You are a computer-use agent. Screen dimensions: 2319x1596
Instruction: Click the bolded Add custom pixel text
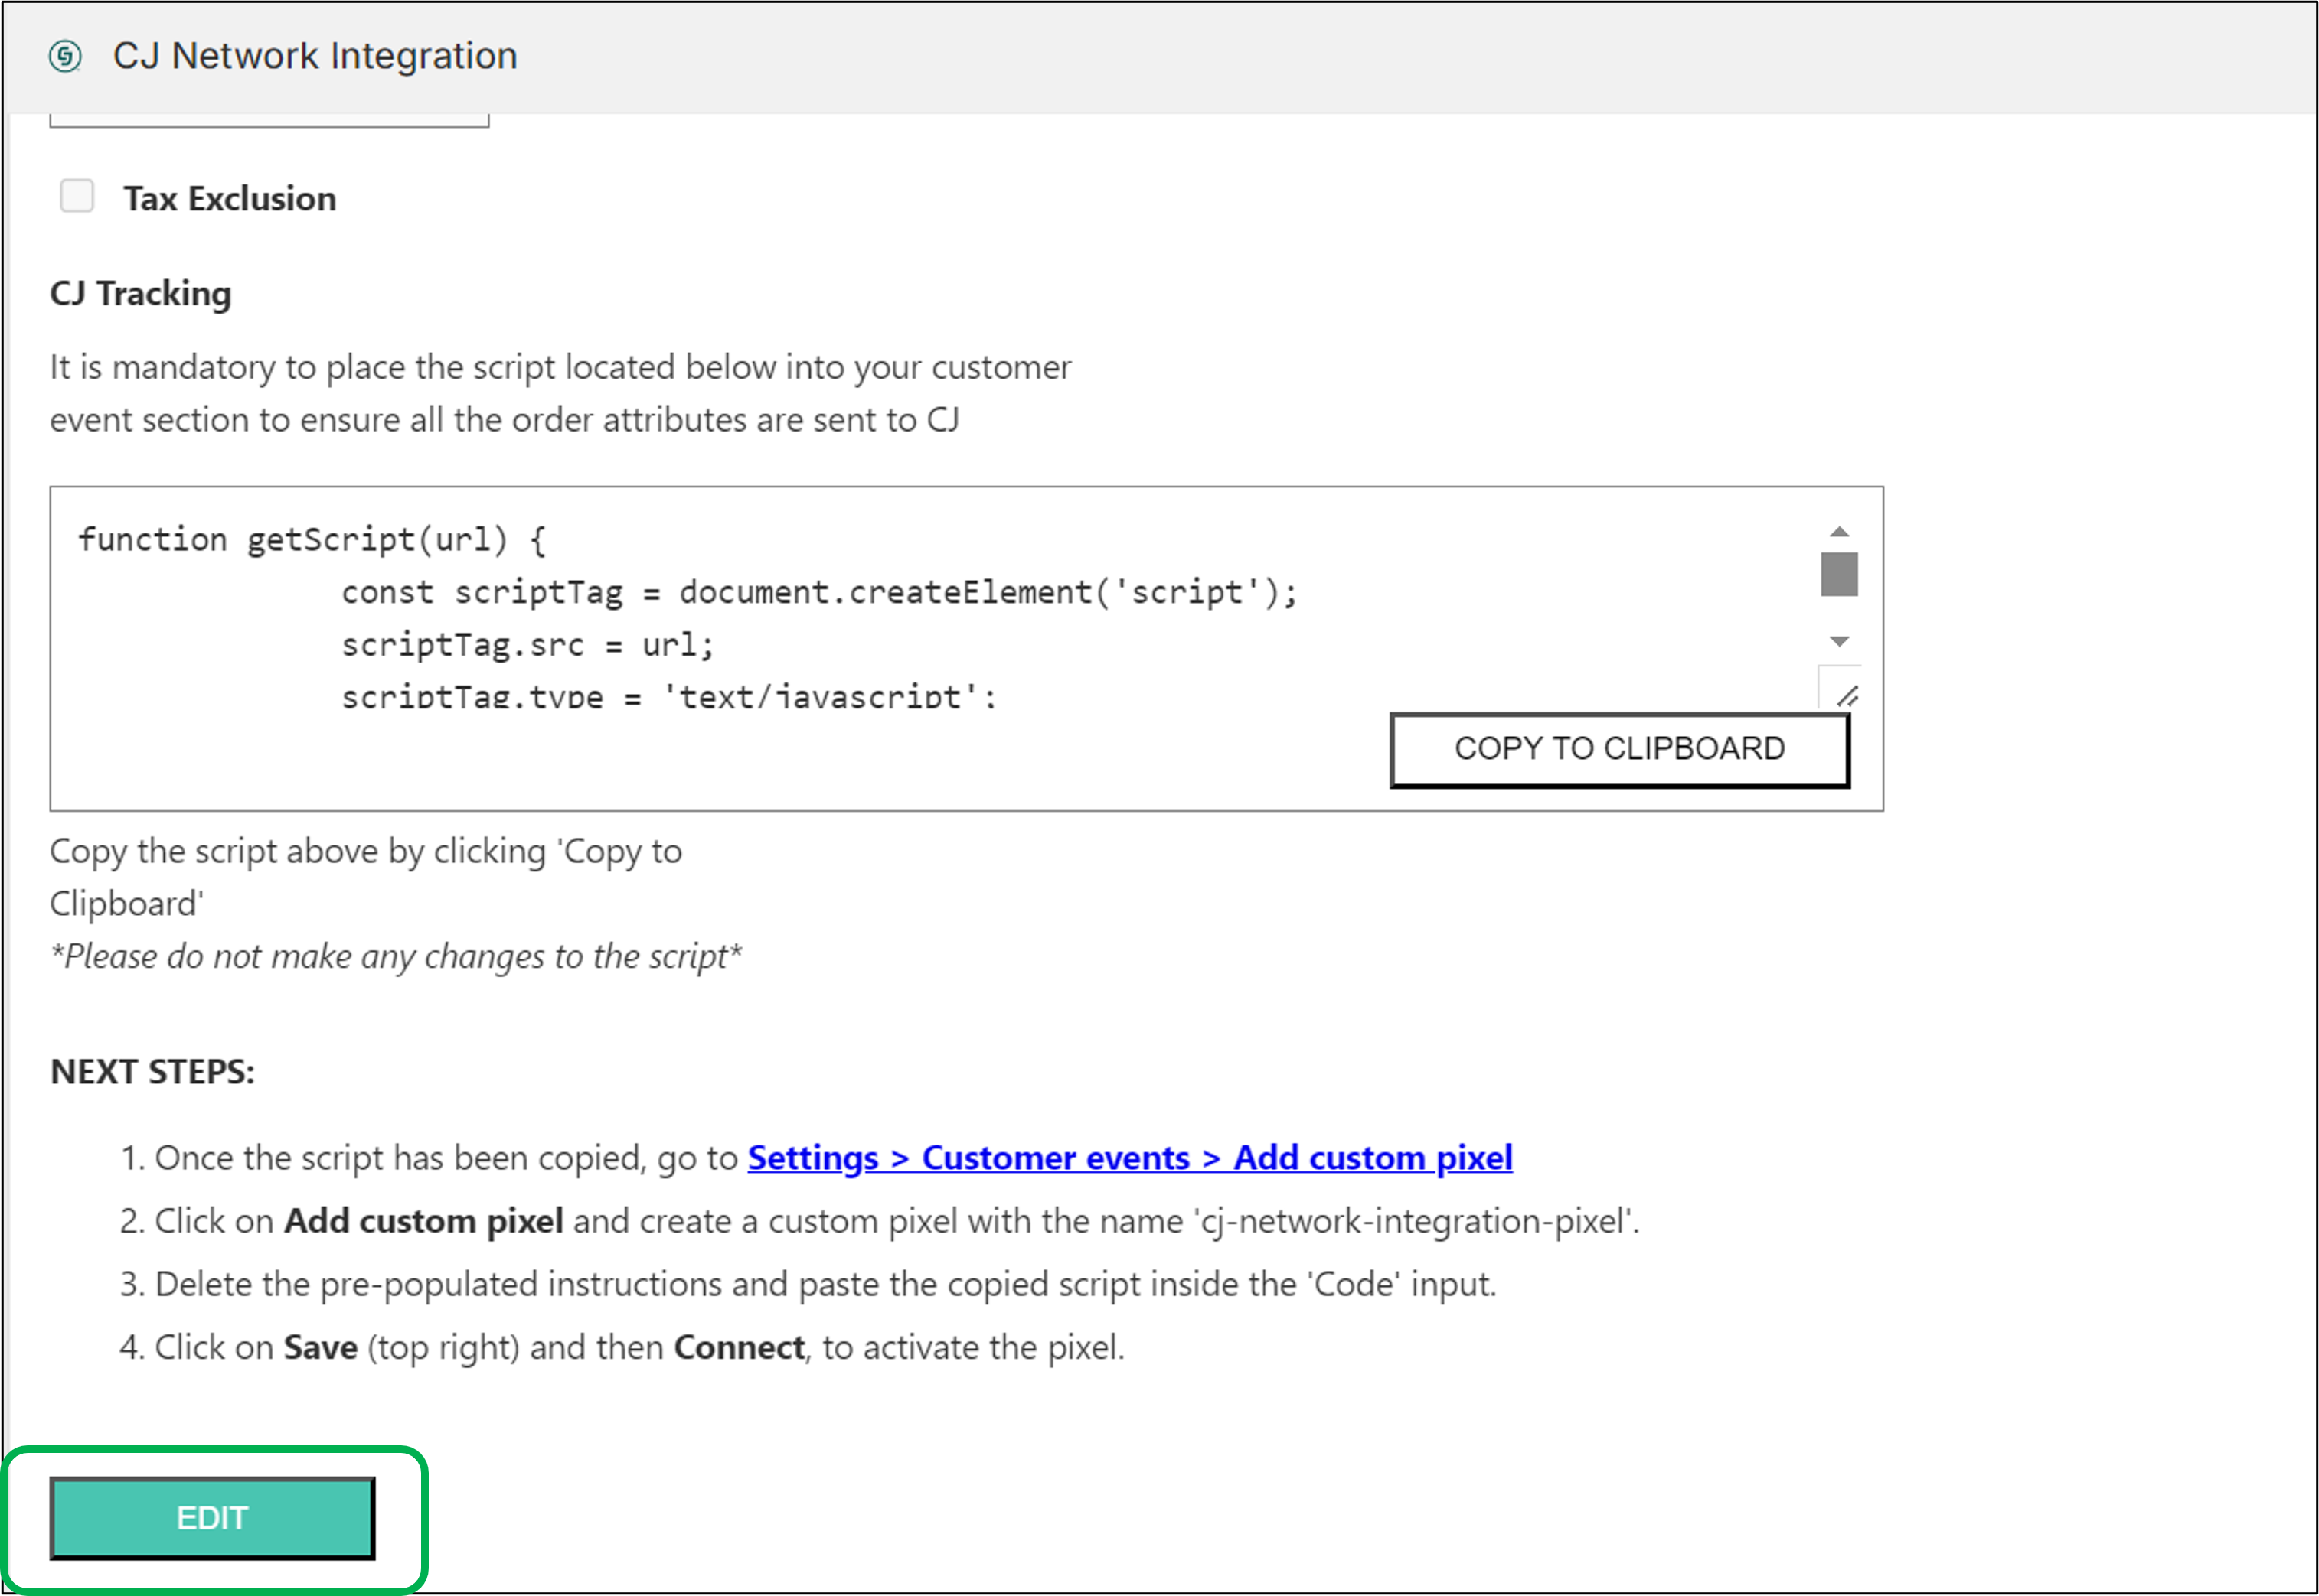click(423, 1220)
